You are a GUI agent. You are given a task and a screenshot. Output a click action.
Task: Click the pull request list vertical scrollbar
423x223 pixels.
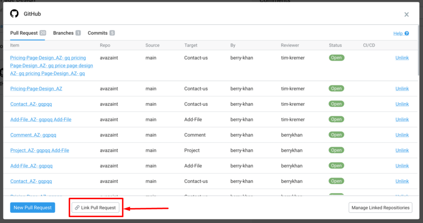click(418, 51)
